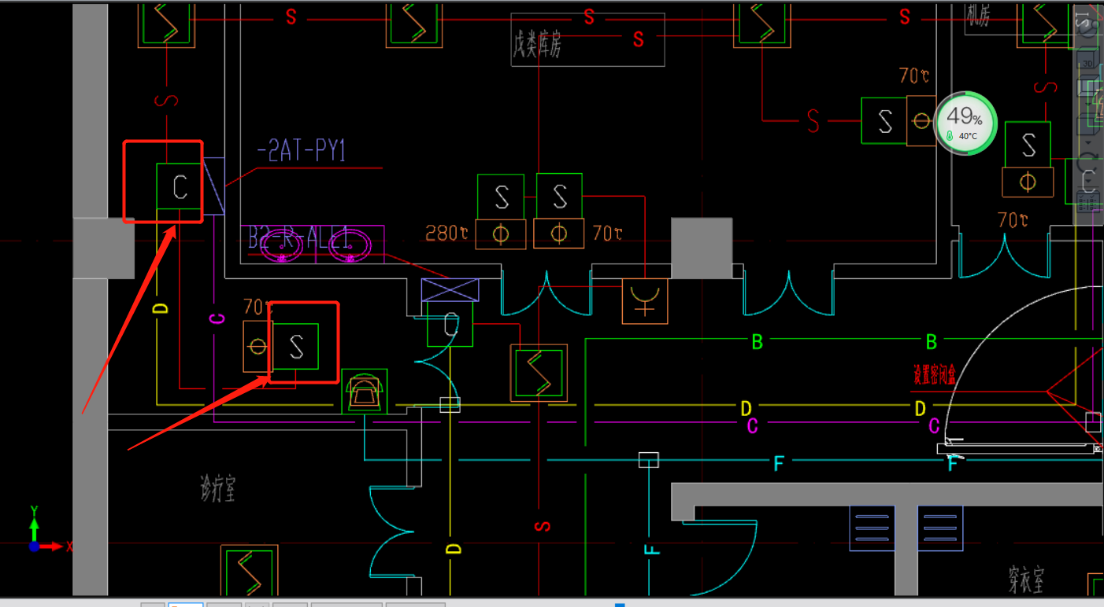
Task: Select the S detector left of the telephone symbol
Action: click(x=296, y=346)
